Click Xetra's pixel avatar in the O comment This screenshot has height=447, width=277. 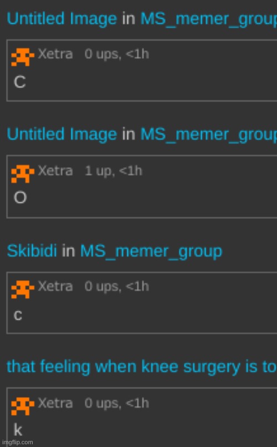pyautogui.click(x=23, y=173)
